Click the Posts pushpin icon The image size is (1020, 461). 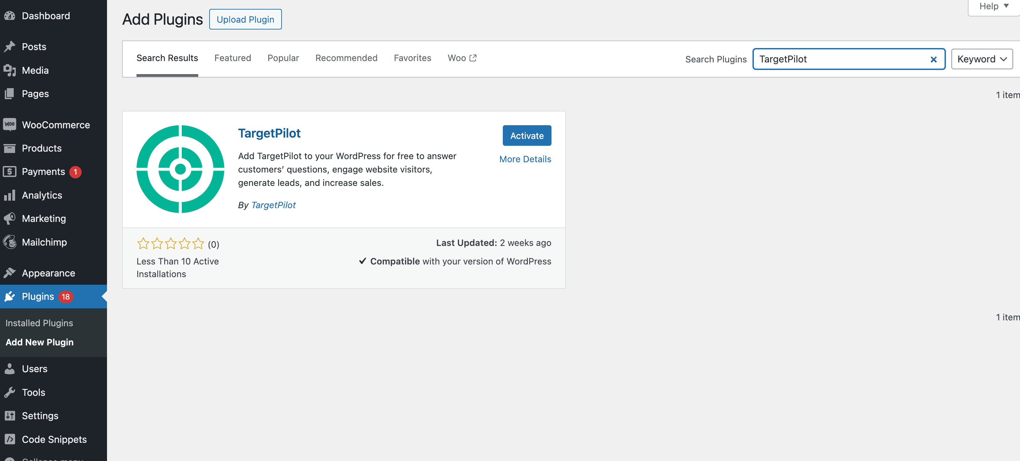point(10,47)
